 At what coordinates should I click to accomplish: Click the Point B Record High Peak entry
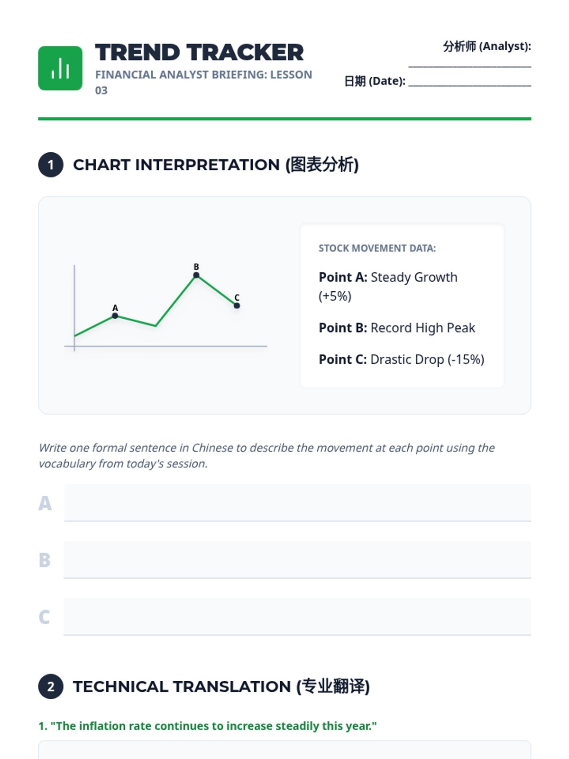click(x=397, y=328)
